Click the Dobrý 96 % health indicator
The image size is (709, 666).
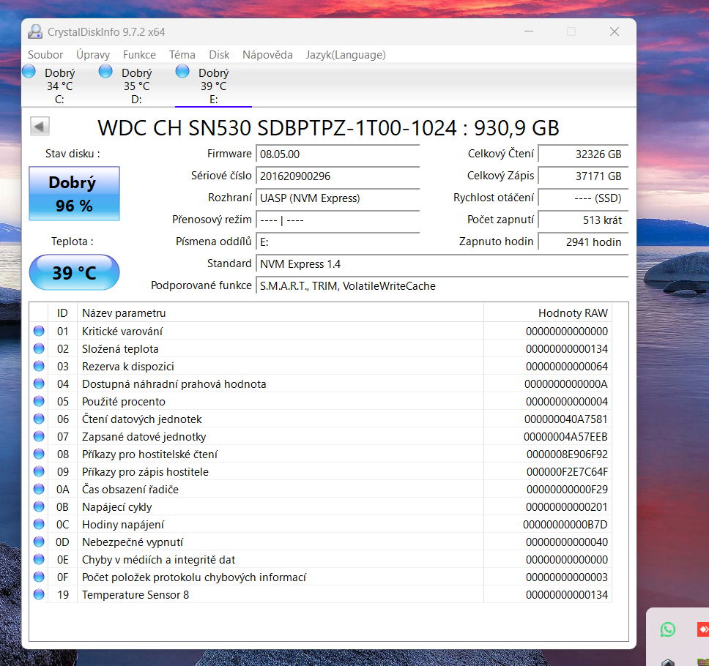73,193
